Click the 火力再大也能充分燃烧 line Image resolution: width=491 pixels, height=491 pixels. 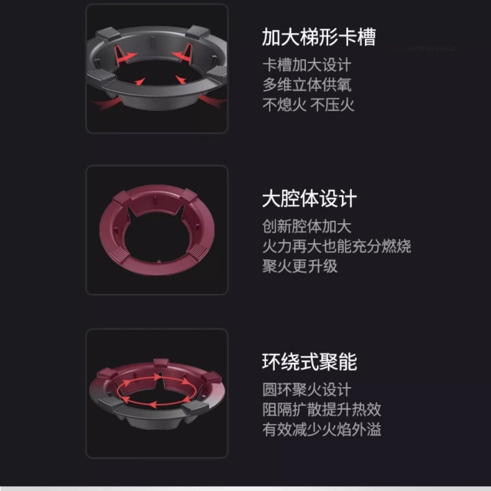pyautogui.click(x=337, y=246)
